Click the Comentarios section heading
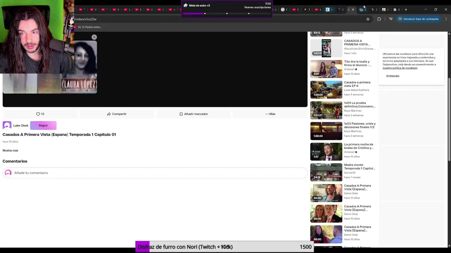The height and width of the screenshot is (253, 451). click(x=15, y=161)
